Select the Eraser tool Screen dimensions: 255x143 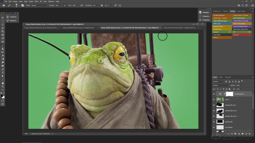coord(2,56)
